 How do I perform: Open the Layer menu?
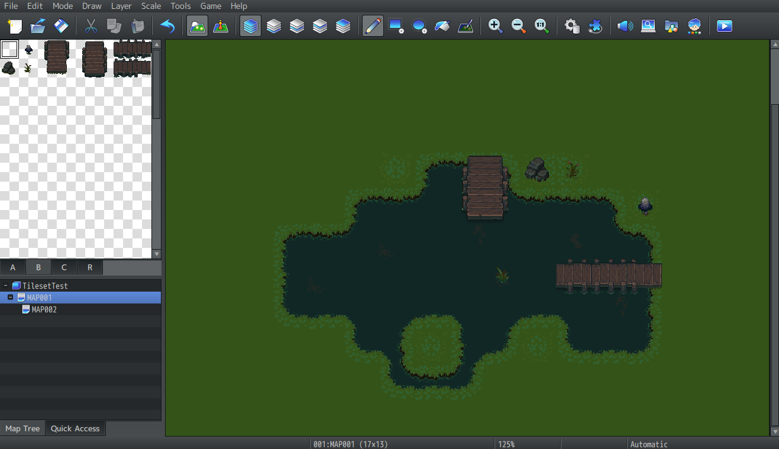click(121, 6)
